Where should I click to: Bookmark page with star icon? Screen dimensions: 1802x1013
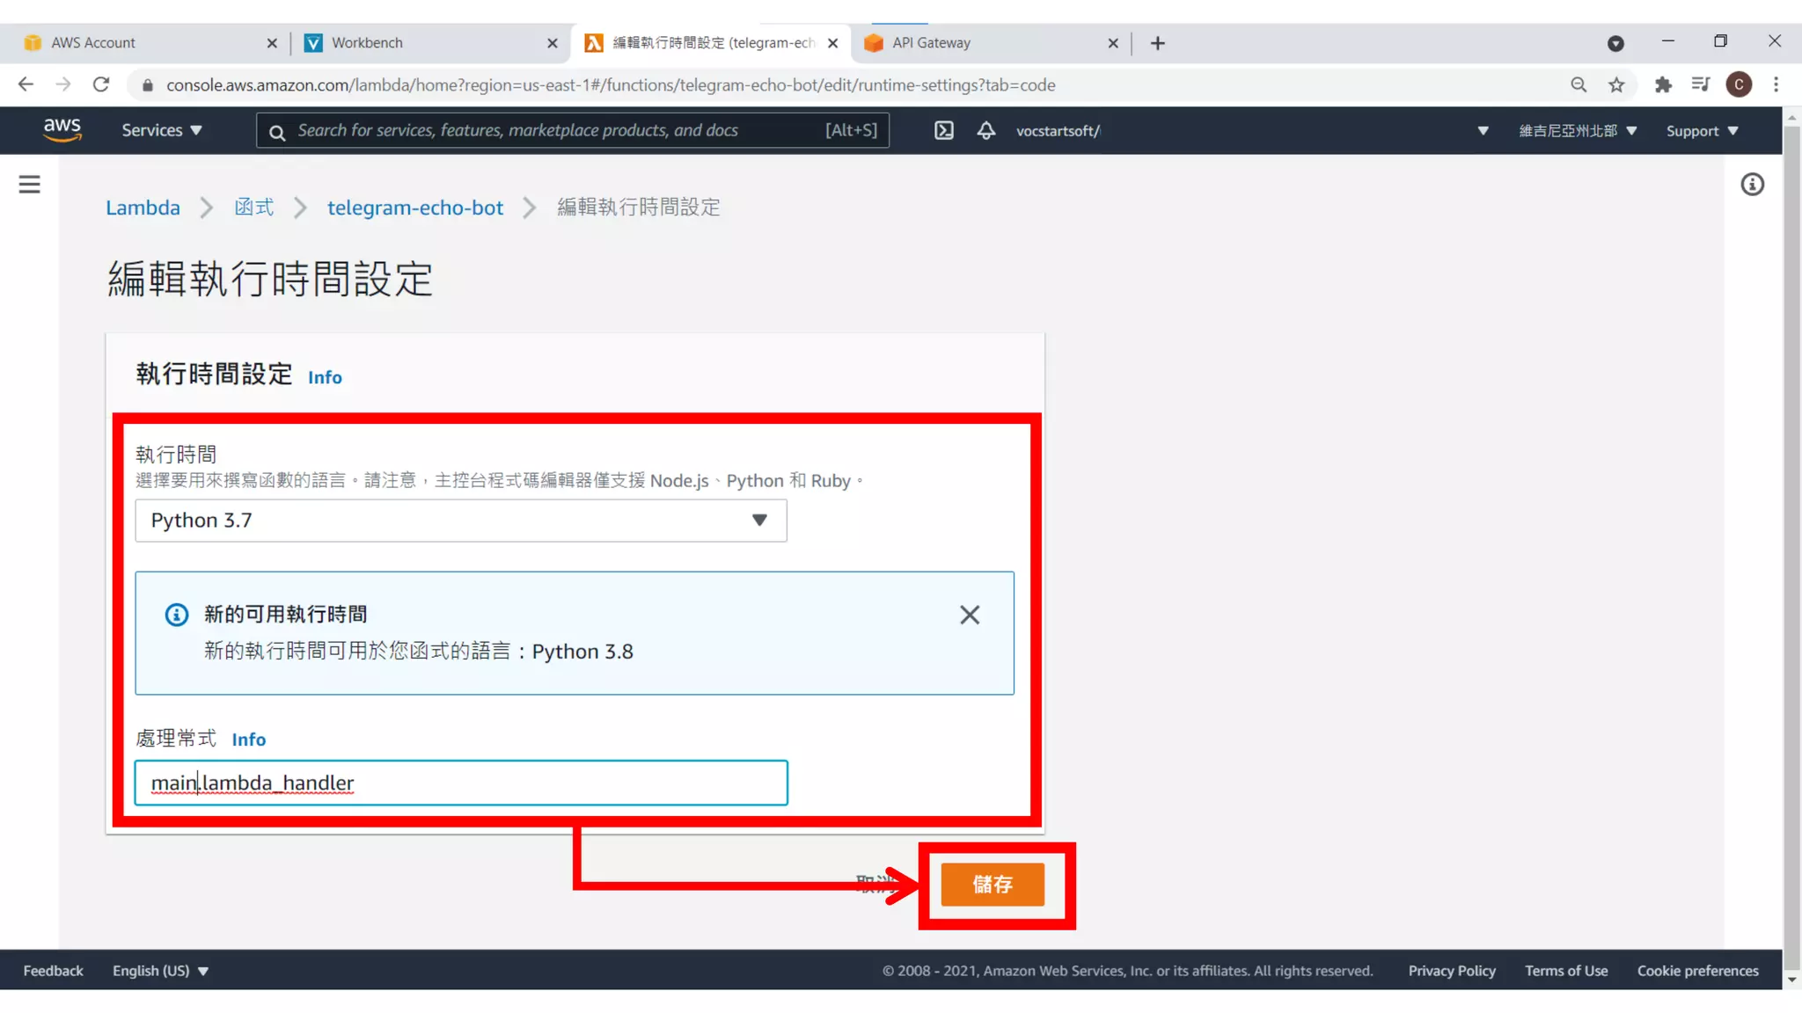pos(1616,85)
